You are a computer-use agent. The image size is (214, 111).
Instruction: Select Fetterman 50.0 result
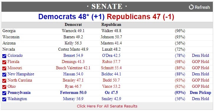73,92
